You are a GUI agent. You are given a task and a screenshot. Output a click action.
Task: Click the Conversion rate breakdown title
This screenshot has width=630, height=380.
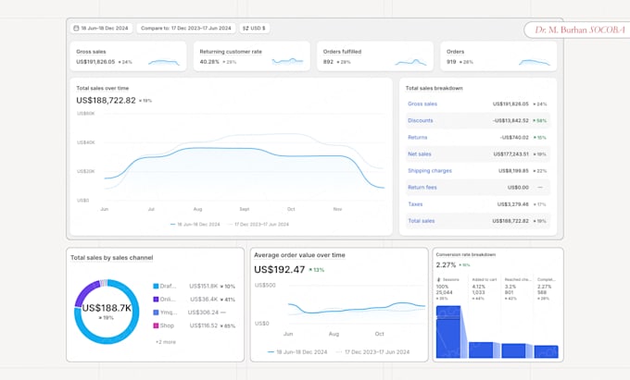point(466,254)
